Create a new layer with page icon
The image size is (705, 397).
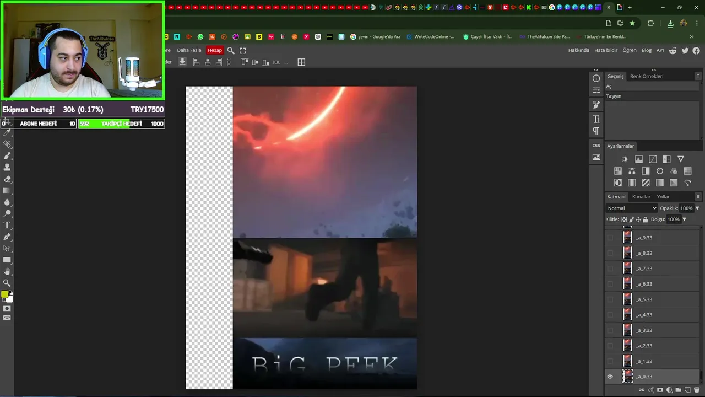click(x=687, y=390)
